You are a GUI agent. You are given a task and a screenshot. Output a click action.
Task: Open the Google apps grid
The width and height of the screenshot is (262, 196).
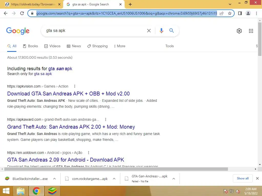(x=251, y=31)
